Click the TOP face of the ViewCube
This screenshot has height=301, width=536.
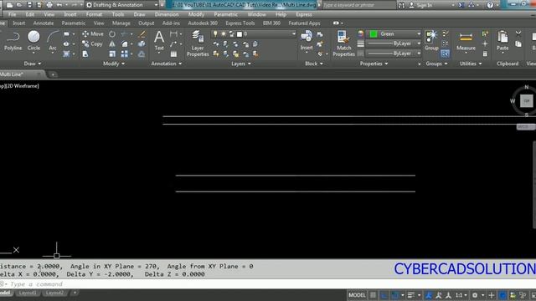527,101
